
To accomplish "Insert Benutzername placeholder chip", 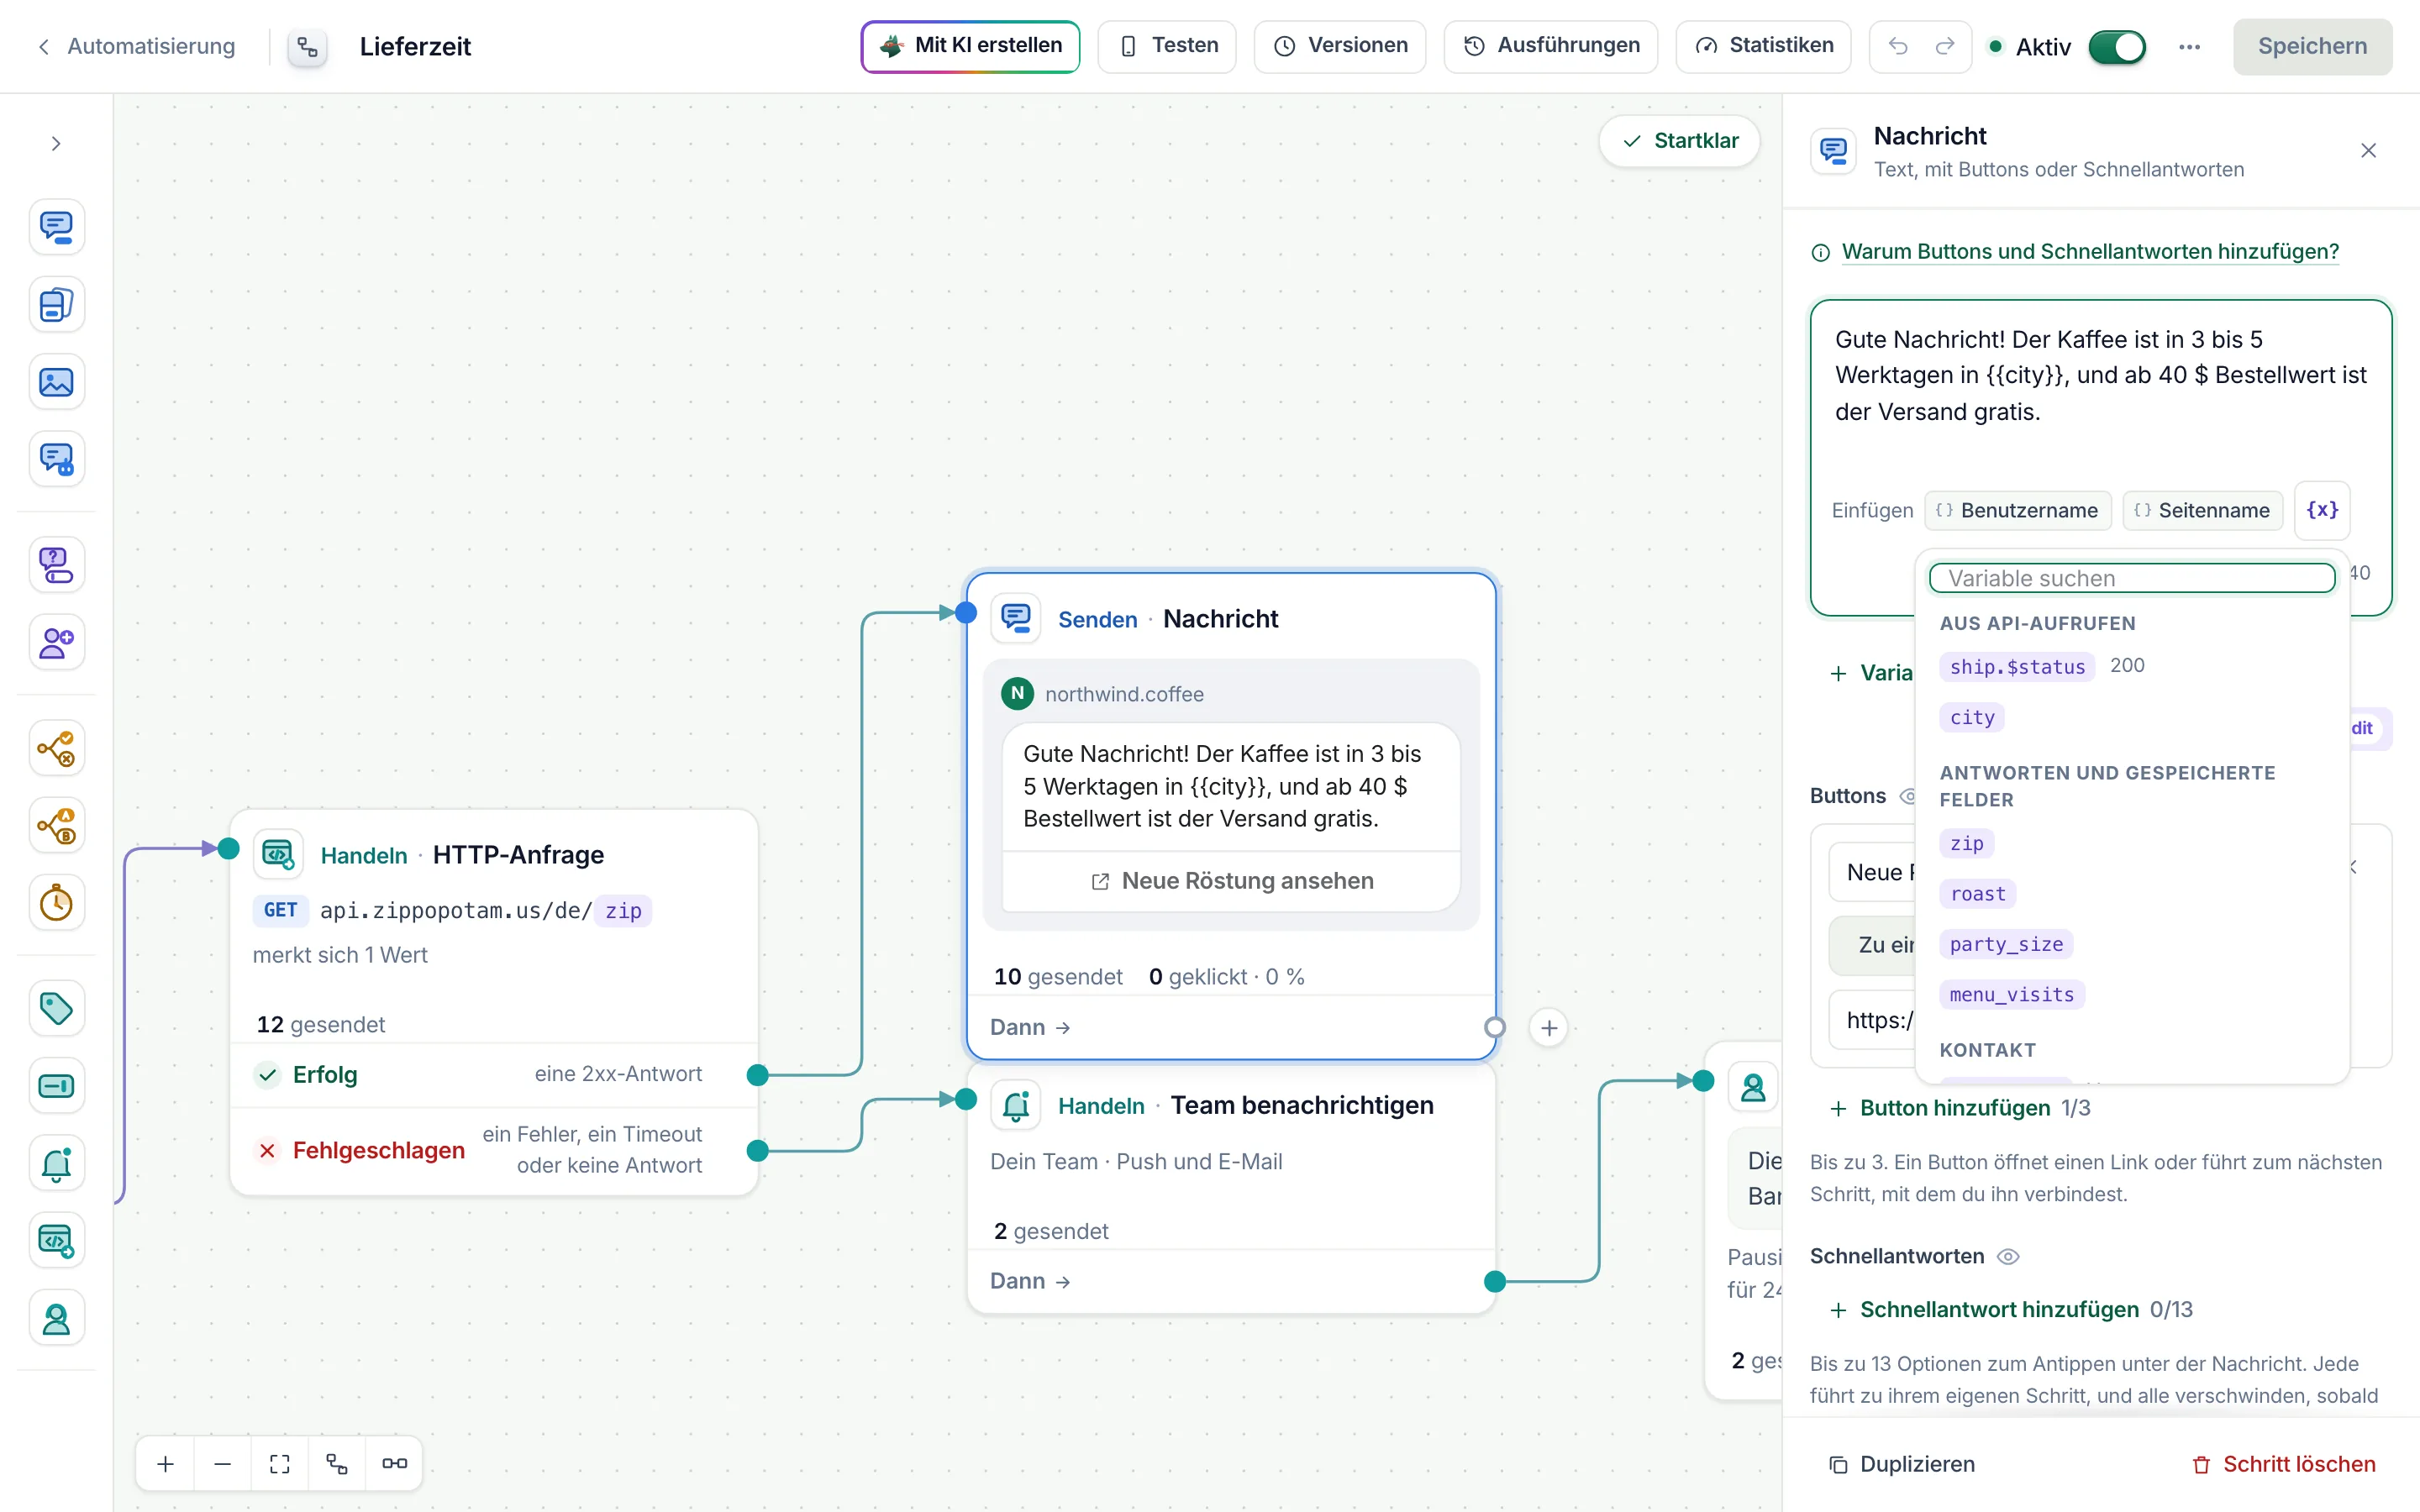I will [2018, 510].
